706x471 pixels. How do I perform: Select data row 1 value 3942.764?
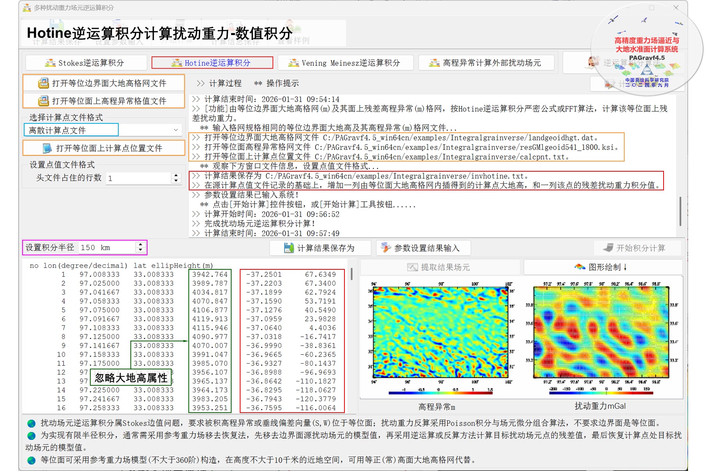[210, 274]
